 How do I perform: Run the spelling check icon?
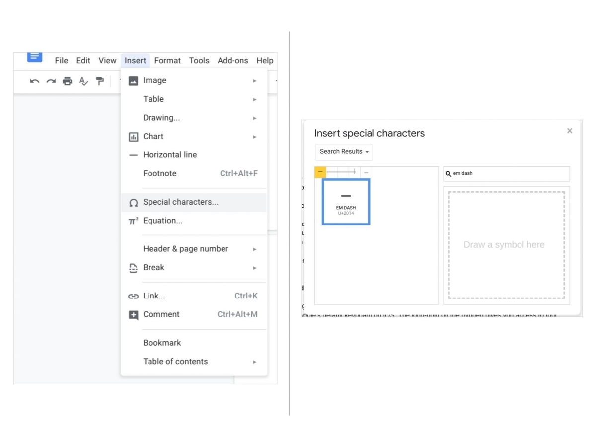83,81
